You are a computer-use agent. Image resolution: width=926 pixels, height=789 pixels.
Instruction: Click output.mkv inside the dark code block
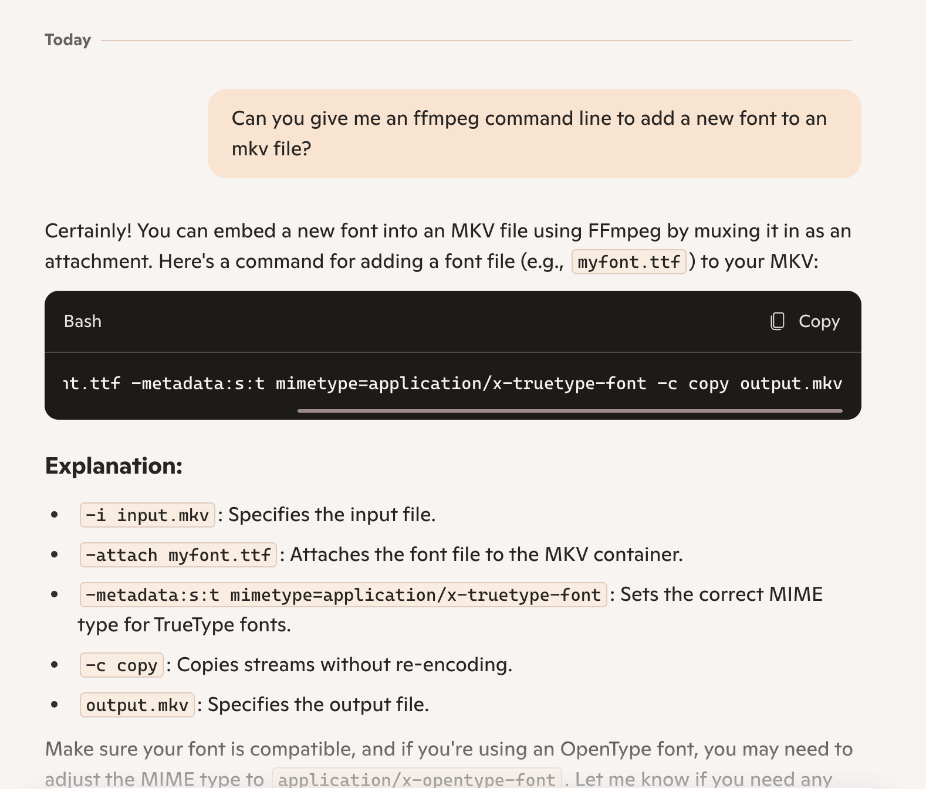coord(790,383)
